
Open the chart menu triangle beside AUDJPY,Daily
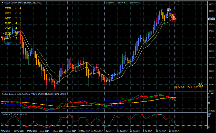click(2, 3)
